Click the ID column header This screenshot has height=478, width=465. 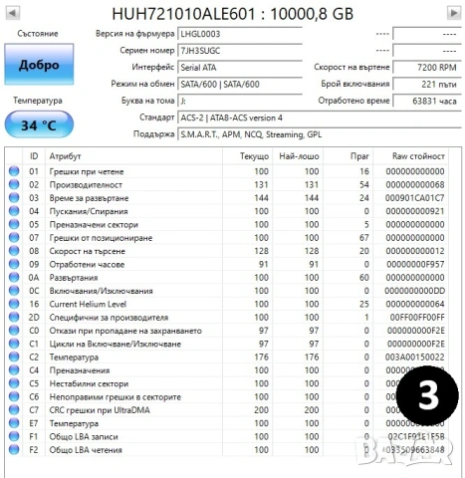click(x=34, y=156)
